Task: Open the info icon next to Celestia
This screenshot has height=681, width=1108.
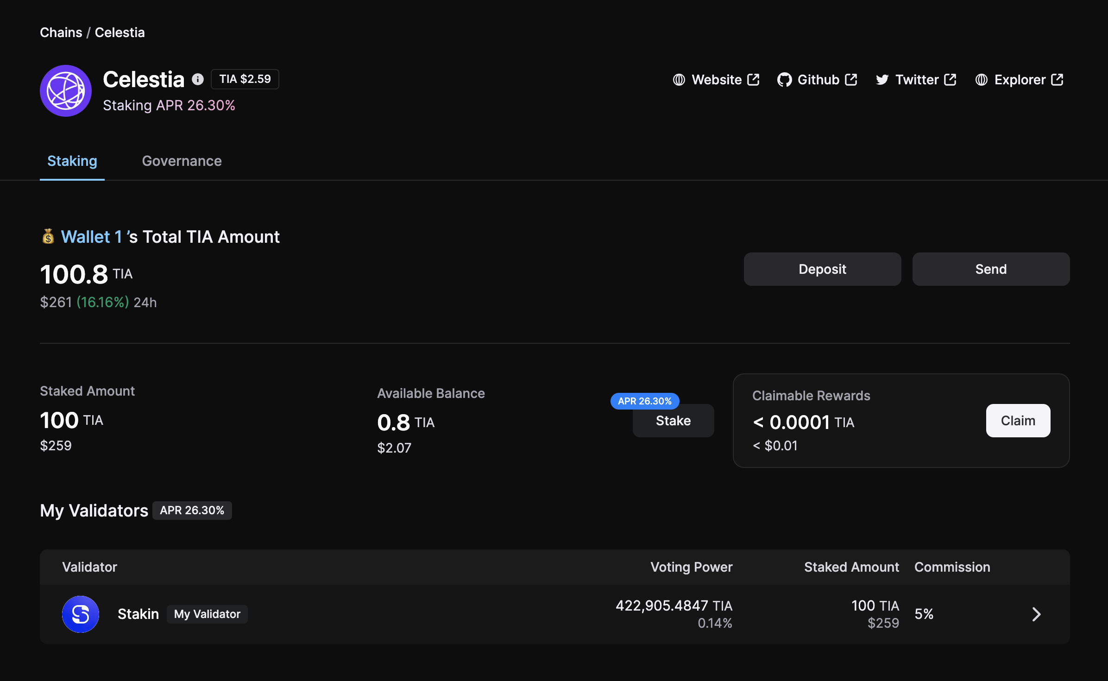Action: click(x=198, y=79)
